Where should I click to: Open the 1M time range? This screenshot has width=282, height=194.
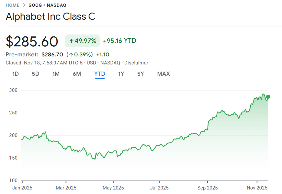coord(56,74)
